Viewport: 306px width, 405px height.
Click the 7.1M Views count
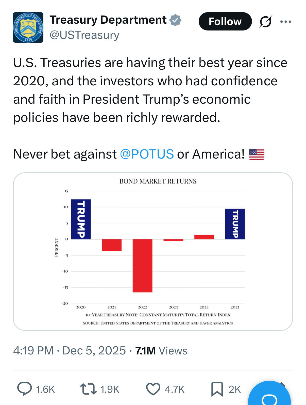pyautogui.click(x=161, y=351)
